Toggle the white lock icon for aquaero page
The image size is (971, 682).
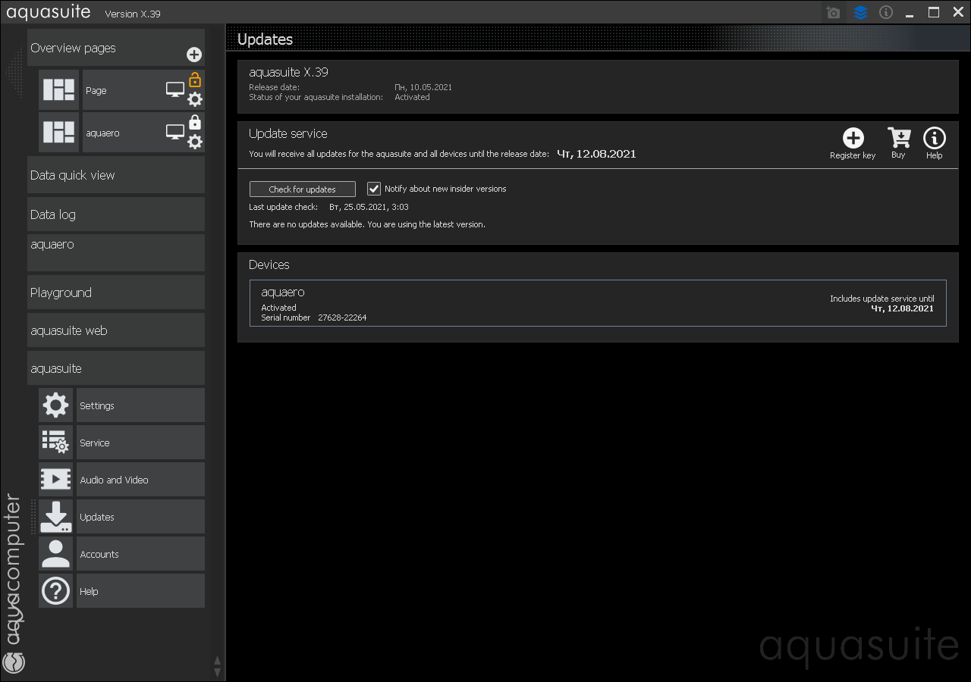tap(195, 122)
